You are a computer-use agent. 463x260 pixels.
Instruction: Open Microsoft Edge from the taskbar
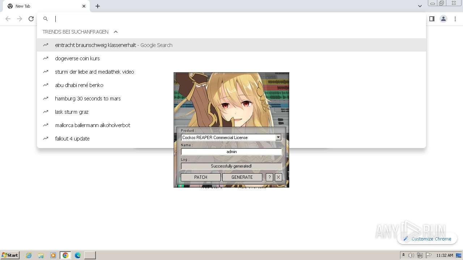tap(78, 255)
